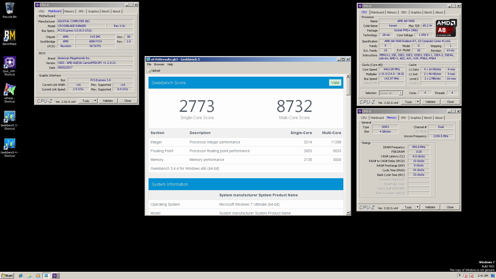Click the Geekbench 3 Upload toolbar icon
496x279 pixels.
(x=149, y=71)
